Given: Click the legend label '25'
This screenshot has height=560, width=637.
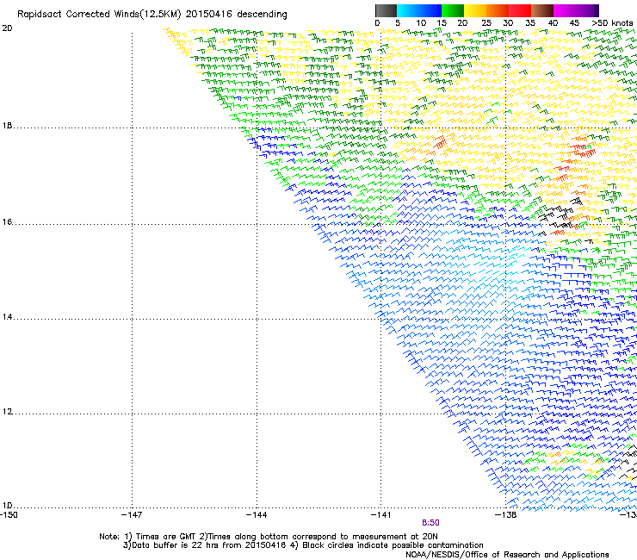Looking at the screenshot, I should 486,23.
